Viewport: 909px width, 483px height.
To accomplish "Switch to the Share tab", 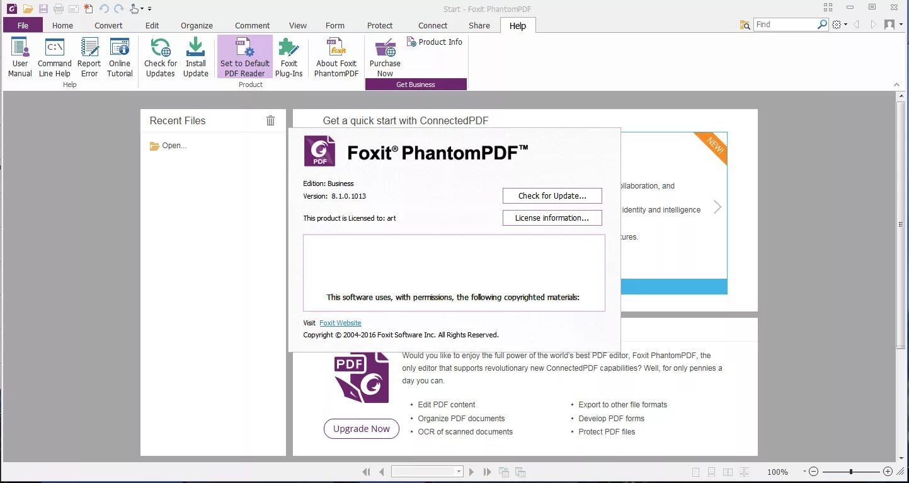I will point(479,25).
